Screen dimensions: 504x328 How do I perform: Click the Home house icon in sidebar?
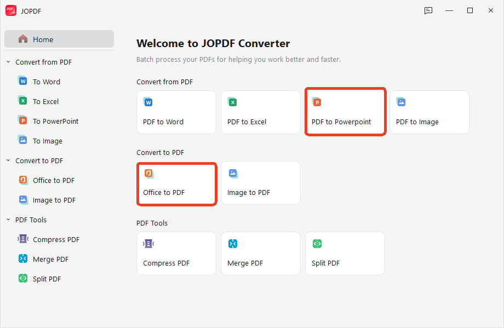23,39
